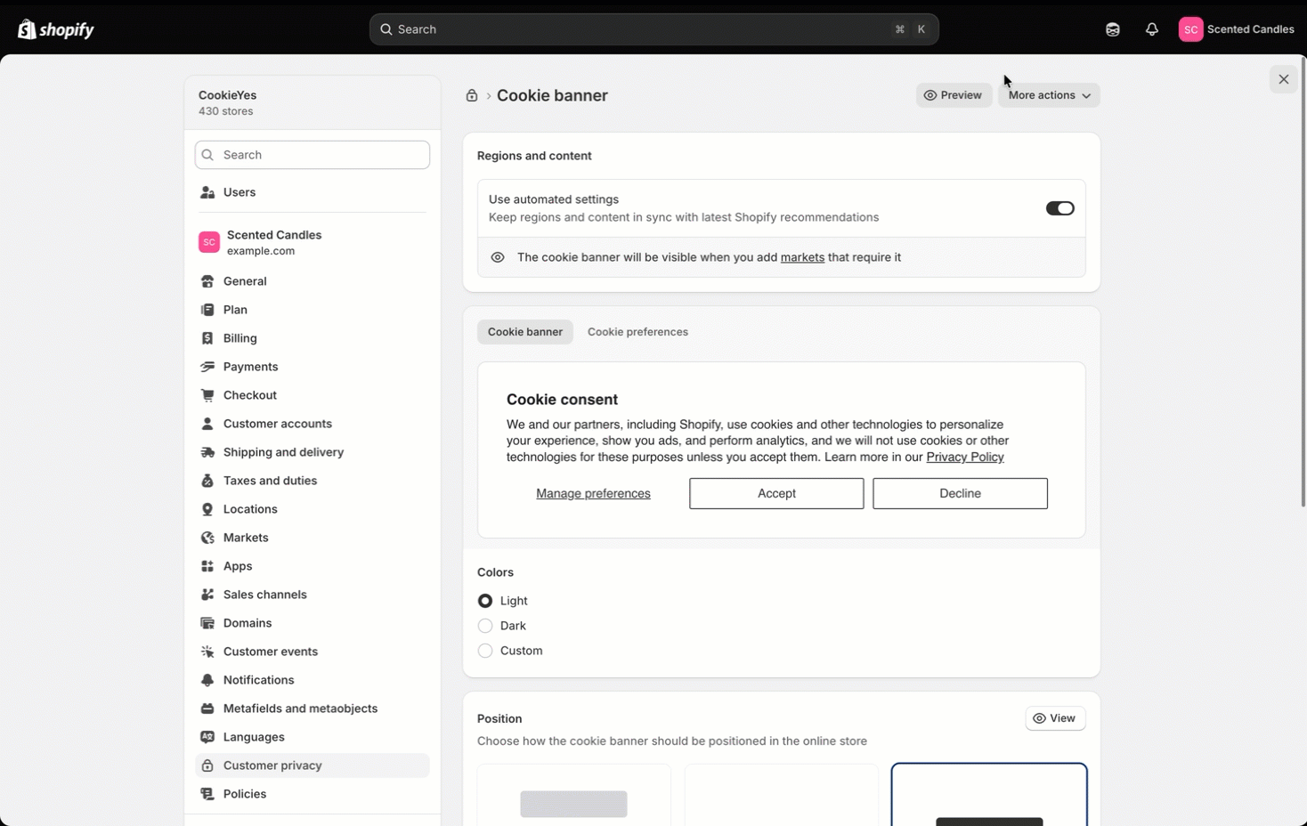Screen dimensions: 1307x826
Task: Click the Apps grid icon
Action: (207, 566)
